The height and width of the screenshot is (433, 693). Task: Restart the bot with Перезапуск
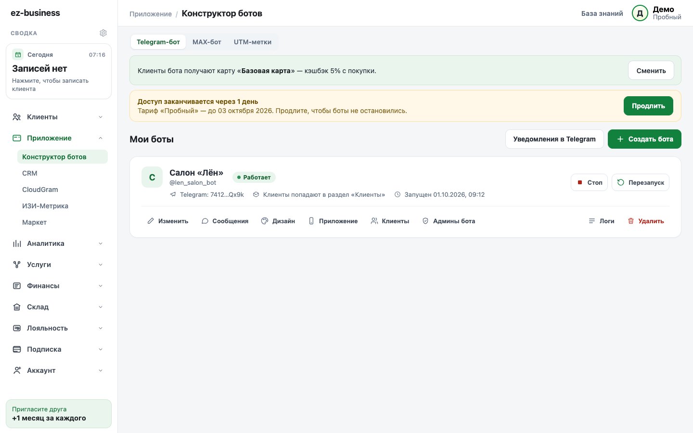(x=641, y=182)
